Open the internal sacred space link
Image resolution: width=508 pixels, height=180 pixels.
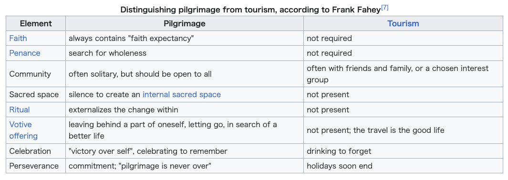182,95
